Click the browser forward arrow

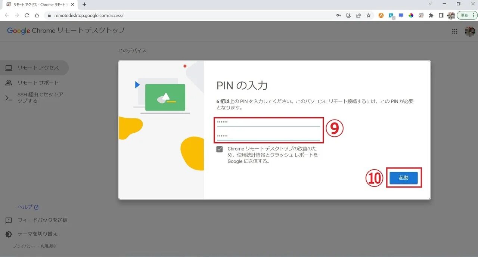17,15
